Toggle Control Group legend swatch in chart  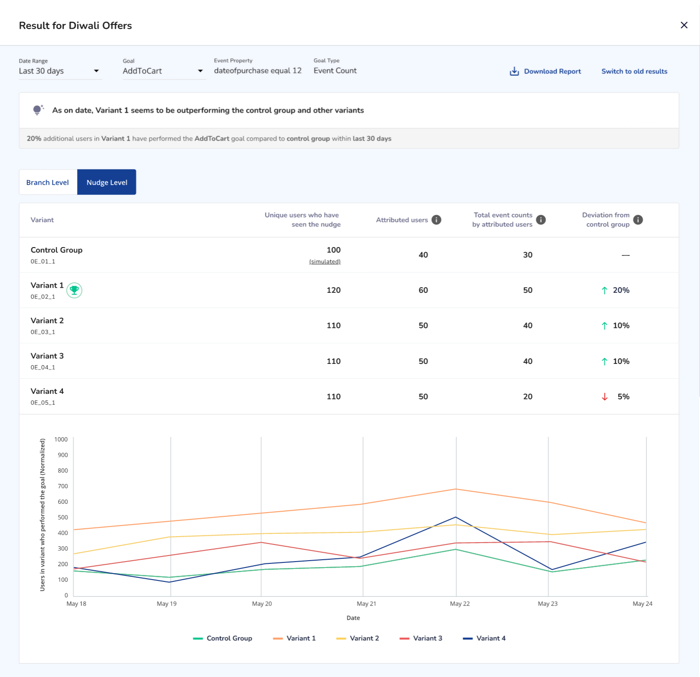[x=198, y=639]
